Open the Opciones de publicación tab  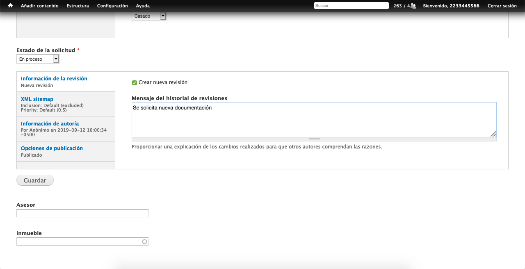point(52,148)
